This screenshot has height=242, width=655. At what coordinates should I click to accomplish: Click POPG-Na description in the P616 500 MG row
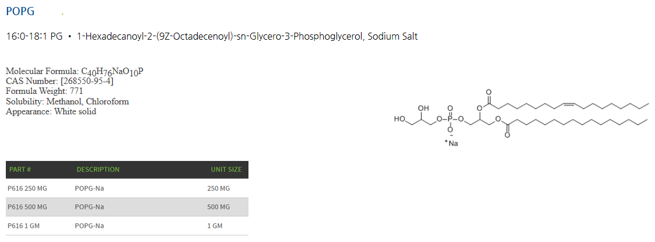click(89, 207)
